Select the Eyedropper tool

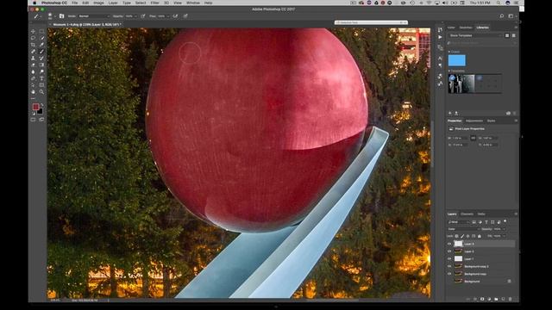(41, 45)
